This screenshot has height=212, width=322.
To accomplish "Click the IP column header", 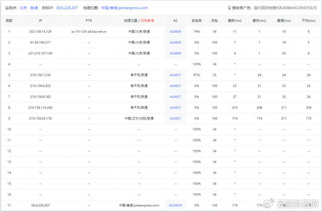I will (x=41, y=20).
